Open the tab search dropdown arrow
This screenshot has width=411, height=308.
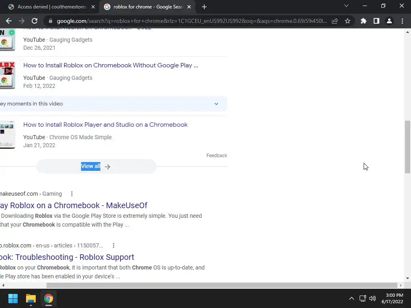click(346, 6)
